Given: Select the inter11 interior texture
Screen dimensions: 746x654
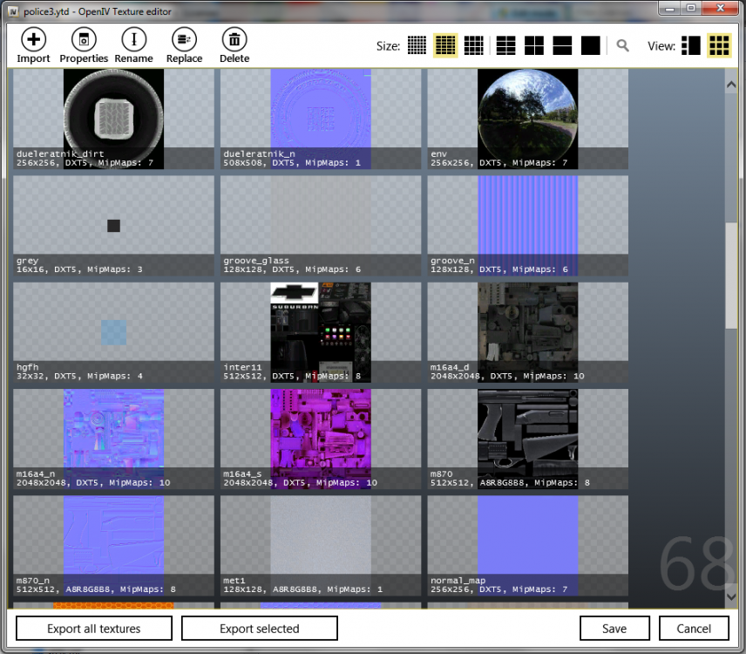Looking at the screenshot, I should [x=321, y=332].
